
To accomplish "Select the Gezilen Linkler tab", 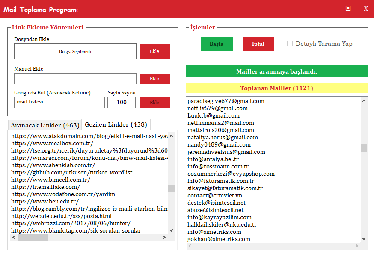I will tap(116, 124).
